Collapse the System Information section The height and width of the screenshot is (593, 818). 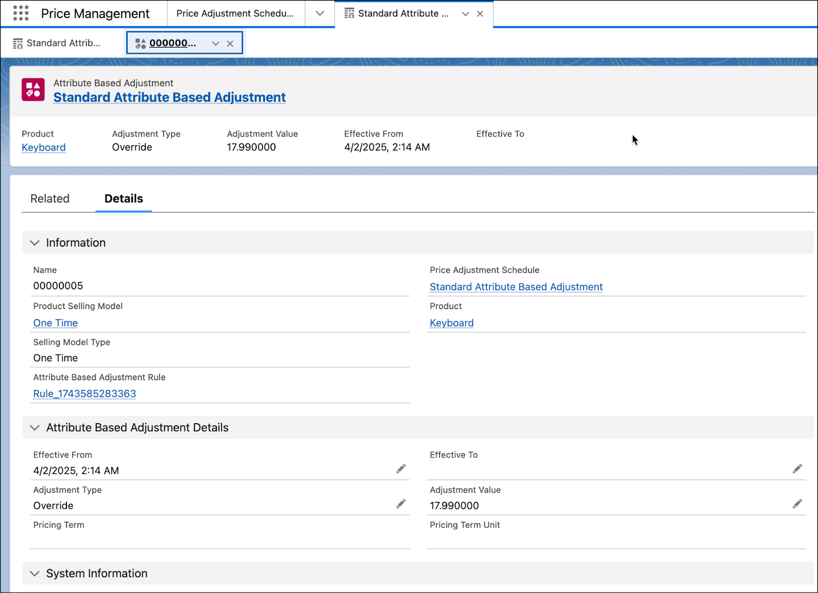point(35,574)
